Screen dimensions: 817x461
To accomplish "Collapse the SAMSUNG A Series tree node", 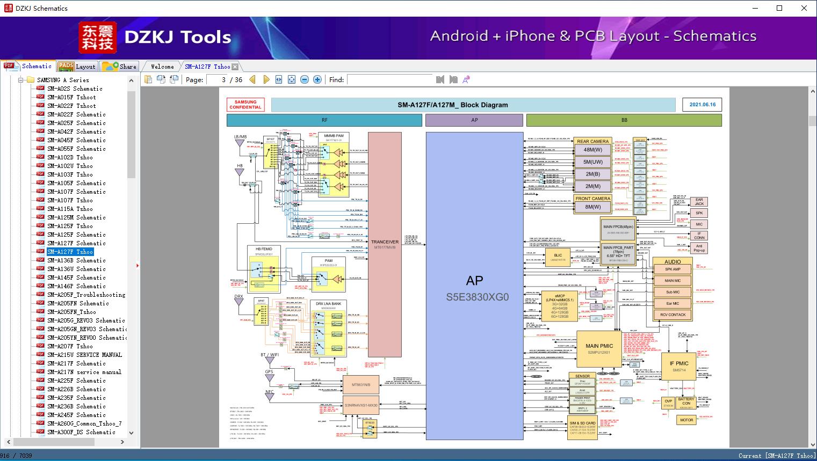I will 21,80.
